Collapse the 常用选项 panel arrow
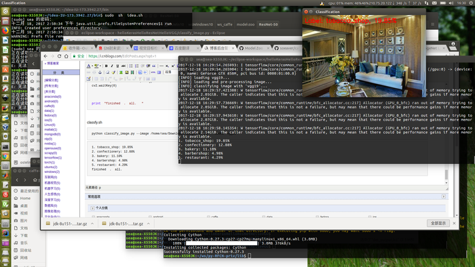The image size is (475, 267). click(444, 197)
